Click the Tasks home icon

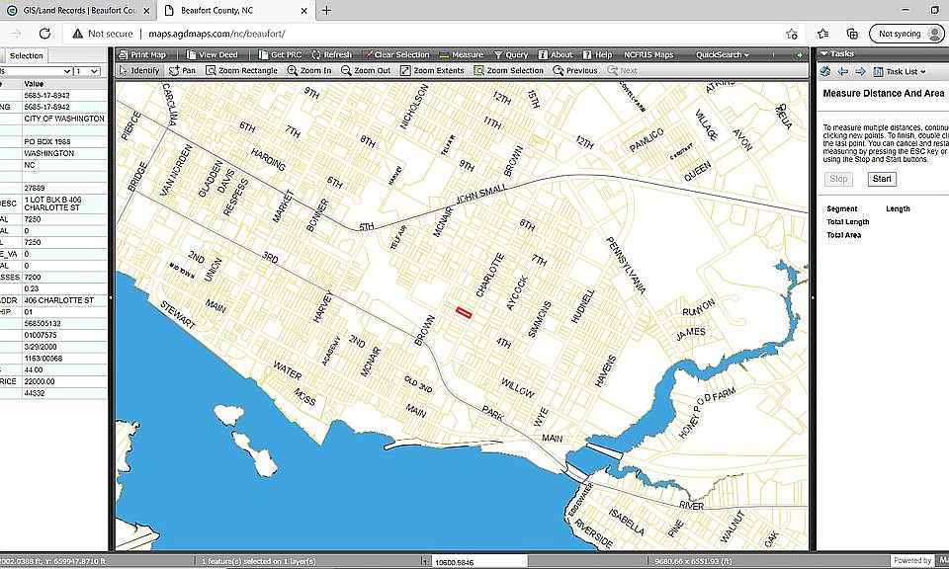coord(824,71)
